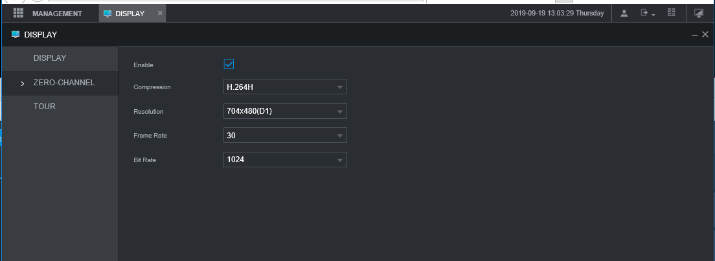715x261 pixels.
Task: Click the monitor icon in top-right corner
Action: click(x=699, y=13)
